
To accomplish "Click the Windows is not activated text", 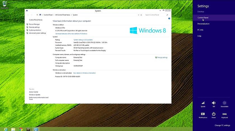I will pos(64,73).
